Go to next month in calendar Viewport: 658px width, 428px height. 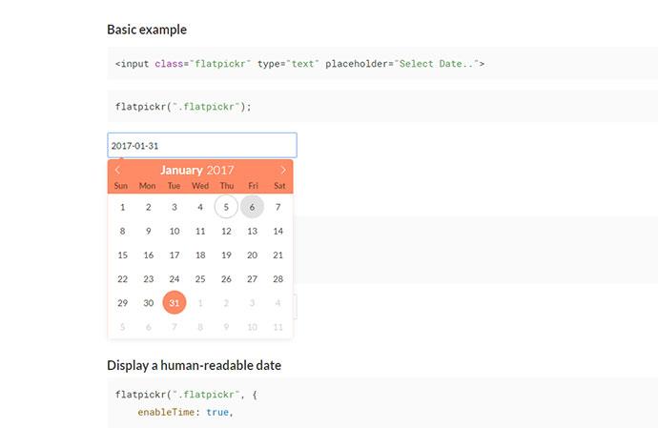point(282,171)
